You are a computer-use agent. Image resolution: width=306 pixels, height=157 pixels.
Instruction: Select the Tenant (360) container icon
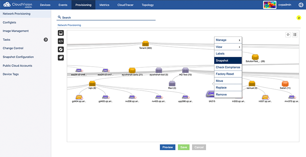[146, 44]
